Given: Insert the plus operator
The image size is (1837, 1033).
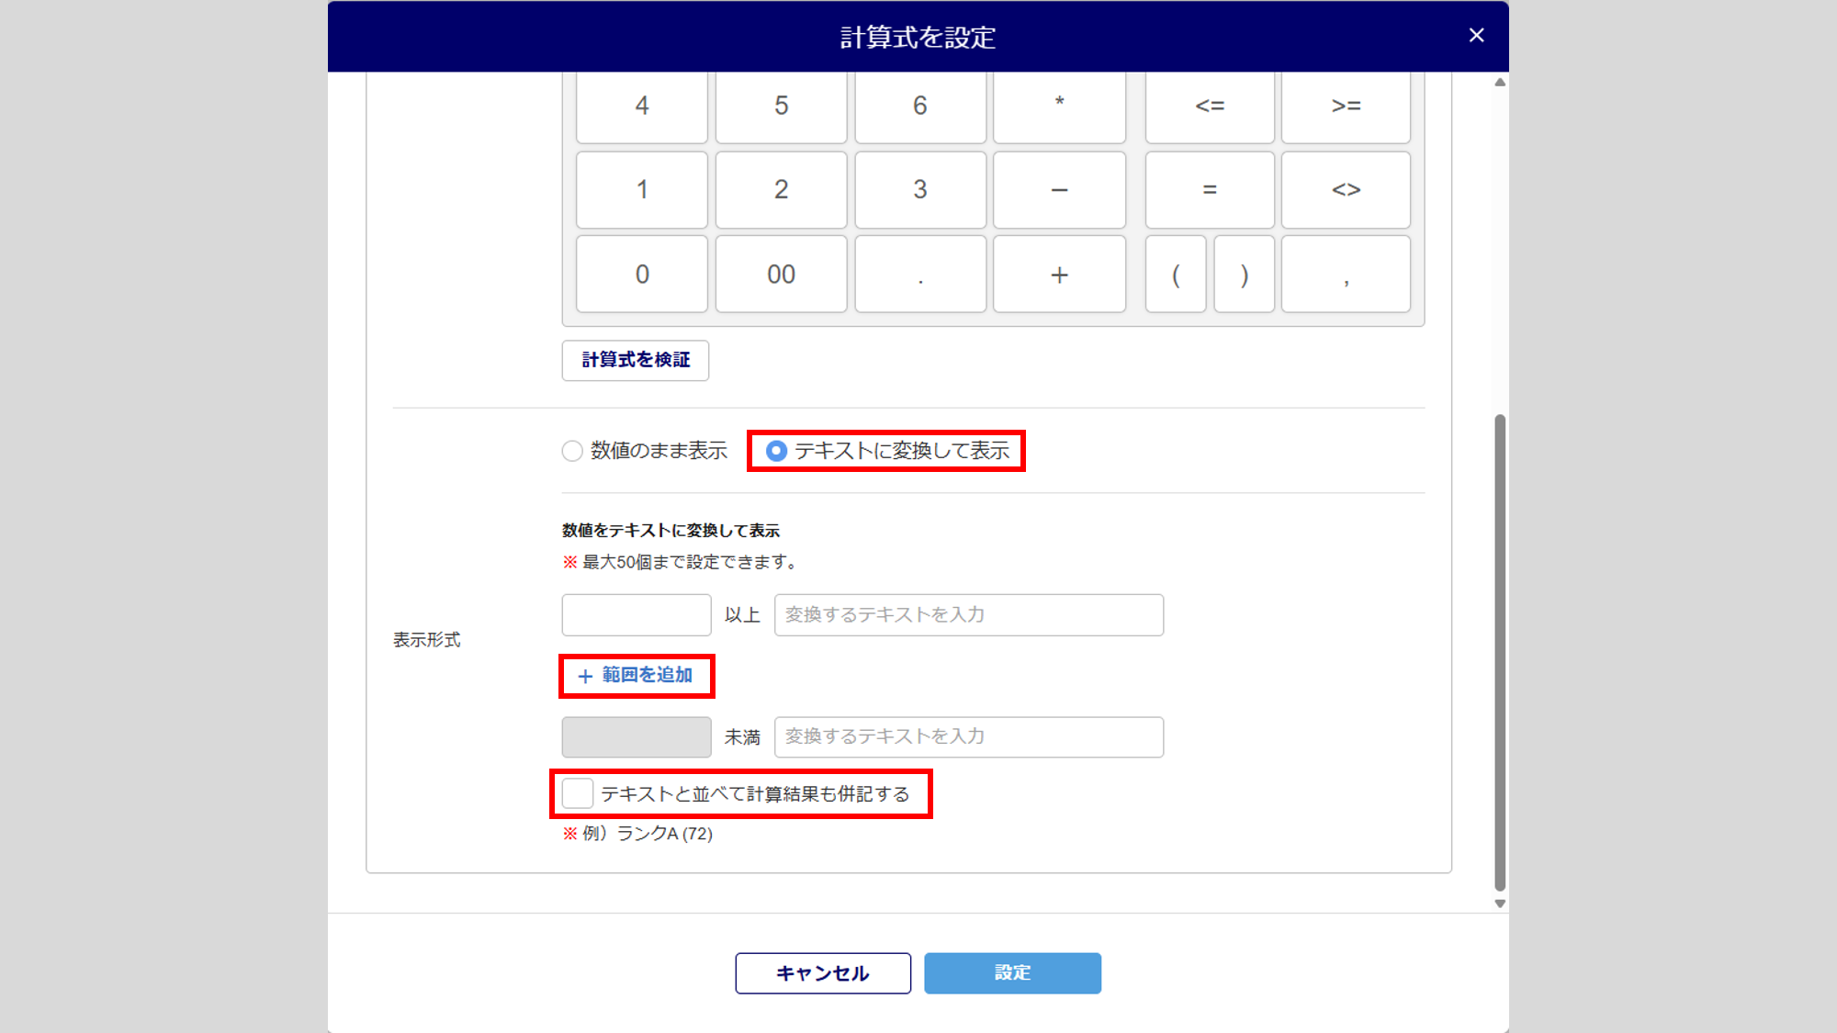Looking at the screenshot, I should [1059, 274].
